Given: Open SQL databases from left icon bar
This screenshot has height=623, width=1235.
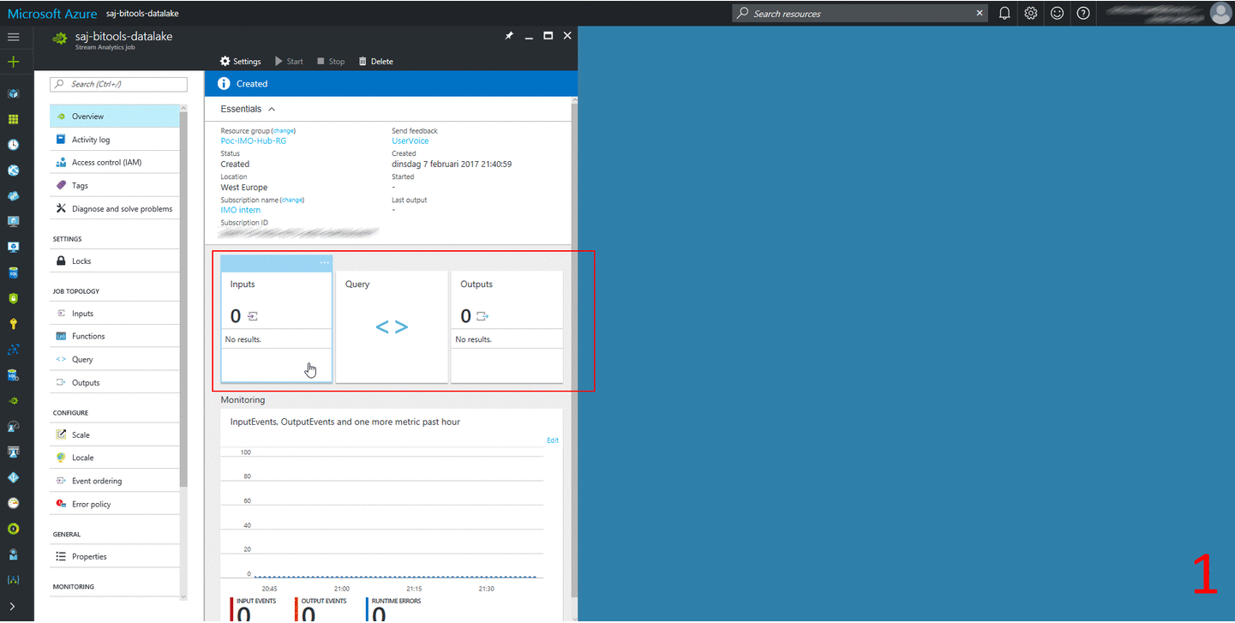Looking at the screenshot, I should tap(13, 273).
